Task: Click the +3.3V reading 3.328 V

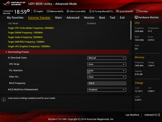Action: tap(138, 100)
